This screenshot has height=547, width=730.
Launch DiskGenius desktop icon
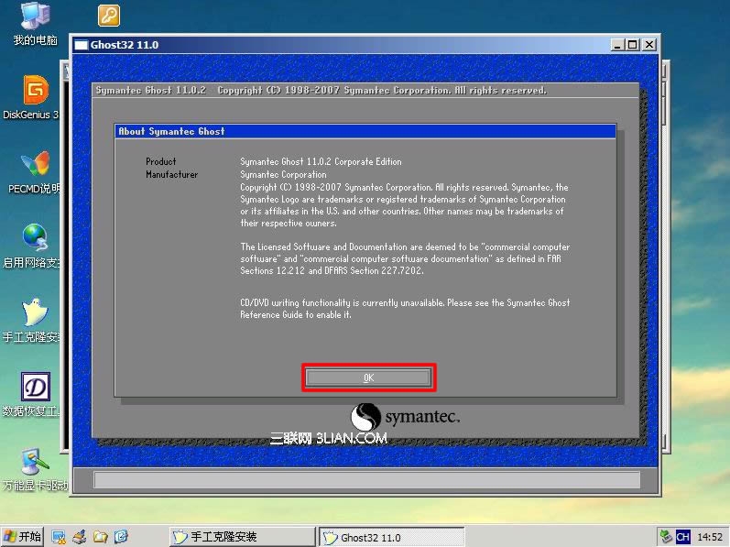click(34, 98)
